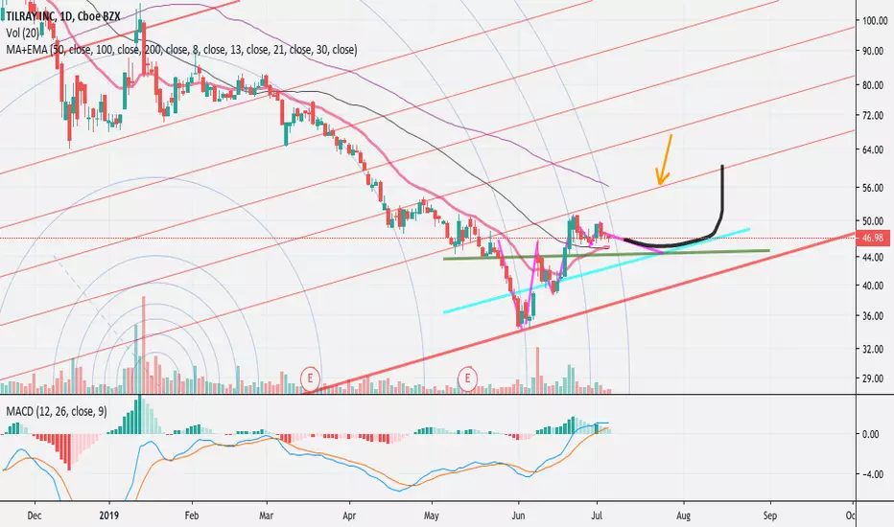Select the MACD (12, 26, close, 9) label

click(x=56, y=411)
